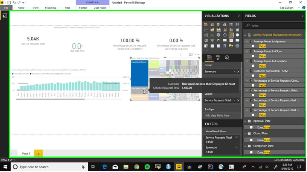This screenshot has width=307, height=172.
Task: Select the Matrix visual
Action: (218, 46)
